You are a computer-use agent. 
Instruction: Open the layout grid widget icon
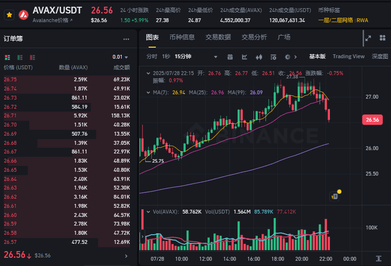coord(382,38)
